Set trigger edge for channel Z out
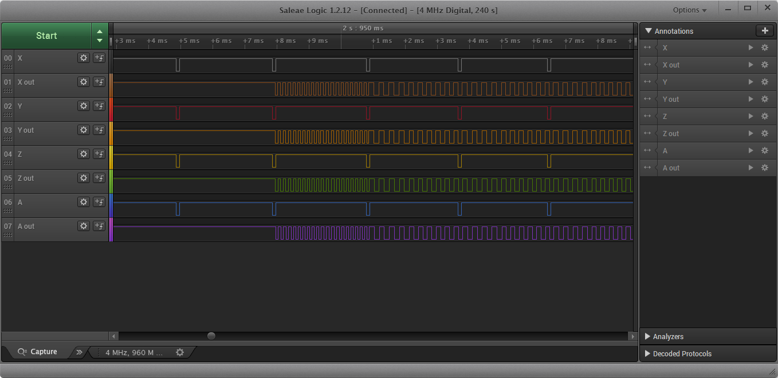 pyautogui.click(x=99, y=178)
